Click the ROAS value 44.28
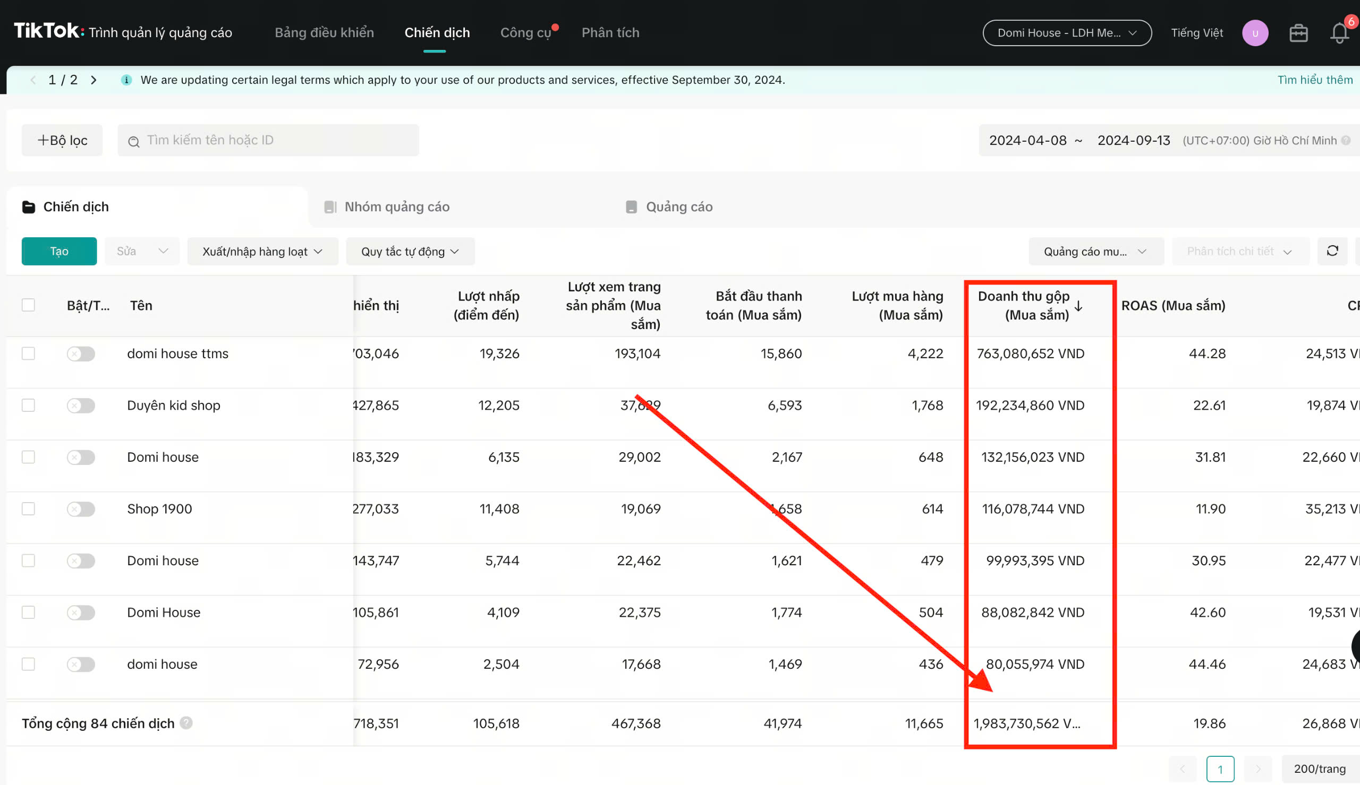The image size is (1360, 785). tap(1208, 353)
